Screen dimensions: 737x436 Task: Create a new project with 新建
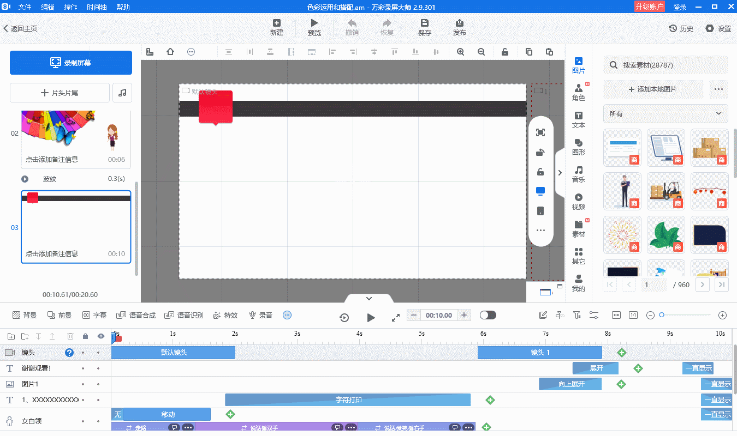click(277, 27)
